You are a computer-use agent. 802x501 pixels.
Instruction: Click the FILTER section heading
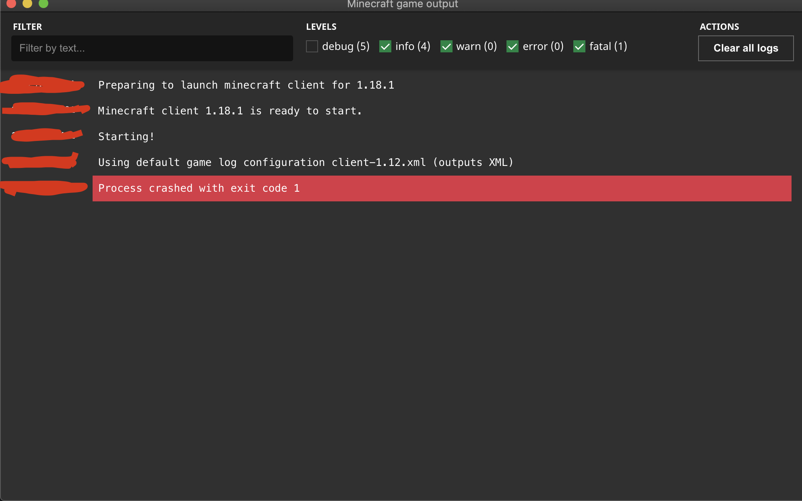[x=27, y=27]
